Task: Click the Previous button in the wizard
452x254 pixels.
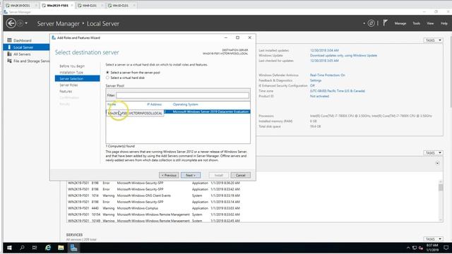Action: click(169, 175)
